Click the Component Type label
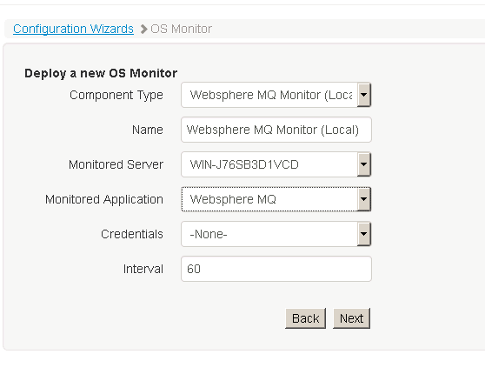The width and height of the screenshot is (485, 374). click(x=116, y=95)
